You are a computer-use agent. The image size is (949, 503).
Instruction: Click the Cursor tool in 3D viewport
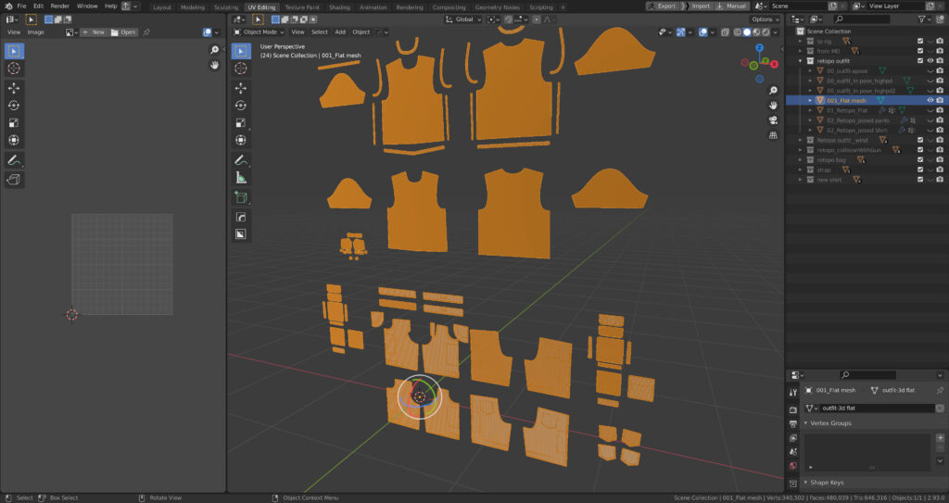tap(241, 68)
